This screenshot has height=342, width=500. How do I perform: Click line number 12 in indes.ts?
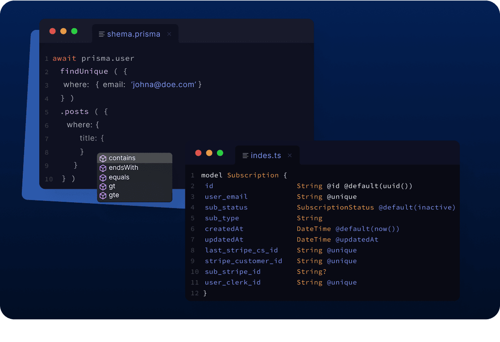coord(195,293)
